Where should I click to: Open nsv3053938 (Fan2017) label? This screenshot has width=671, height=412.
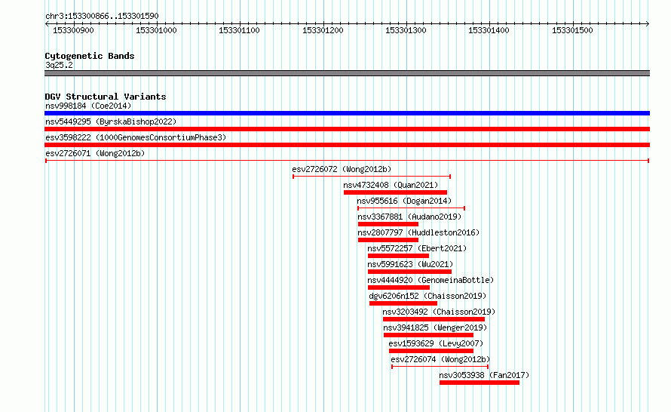click(484, 375)
